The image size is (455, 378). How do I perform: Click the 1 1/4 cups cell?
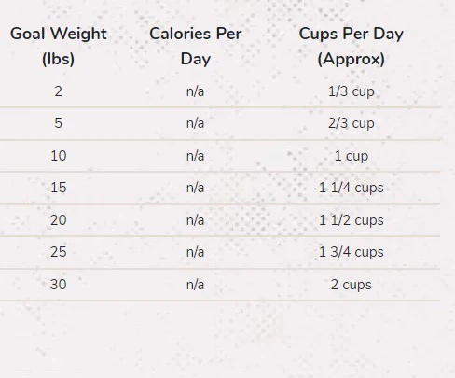352,189
